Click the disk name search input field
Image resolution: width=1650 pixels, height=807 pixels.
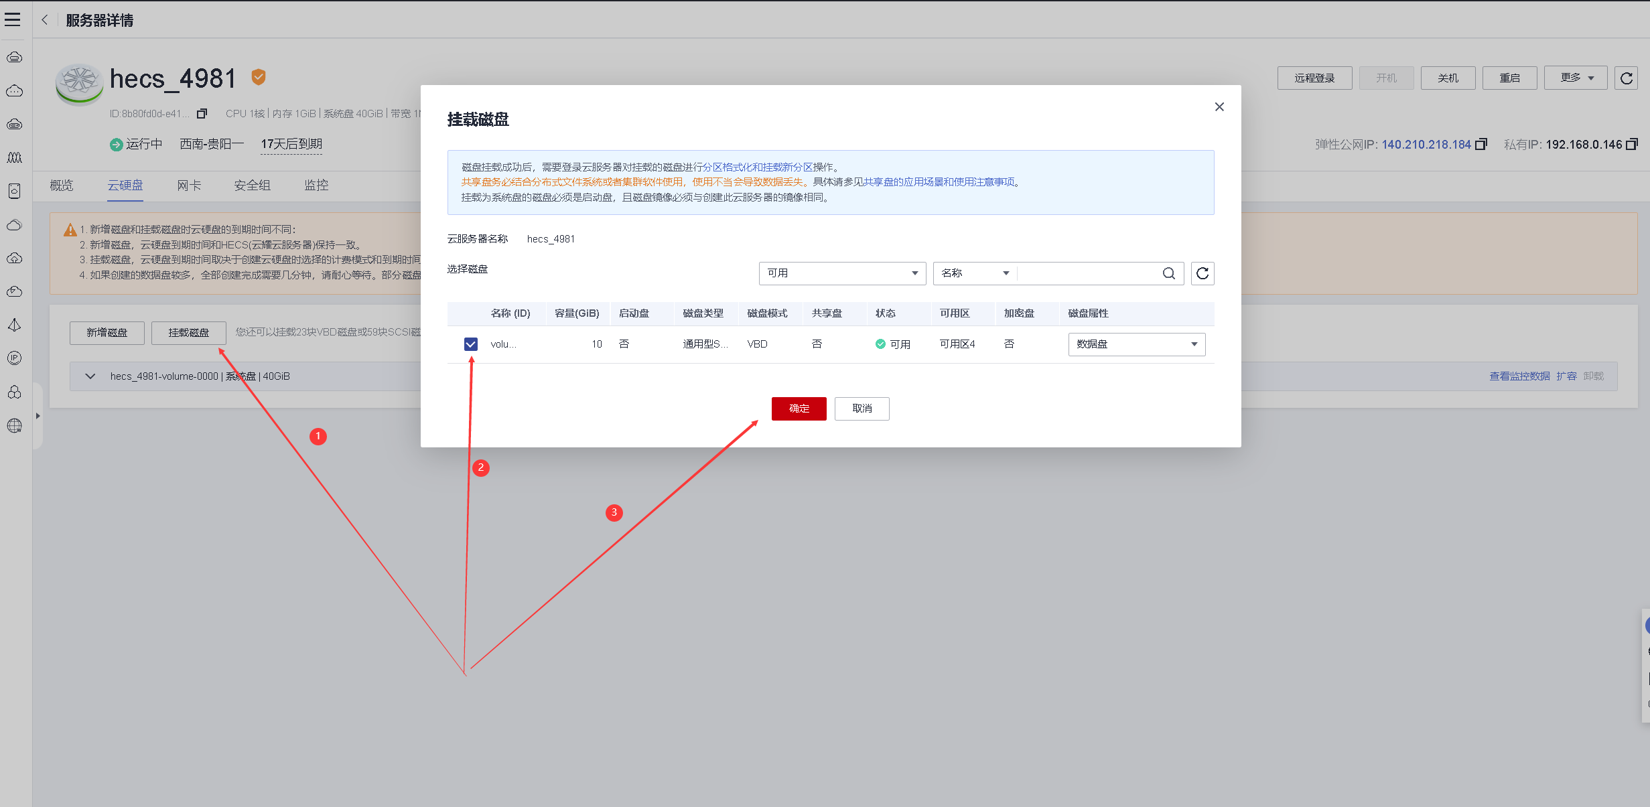coord(1089,273)
